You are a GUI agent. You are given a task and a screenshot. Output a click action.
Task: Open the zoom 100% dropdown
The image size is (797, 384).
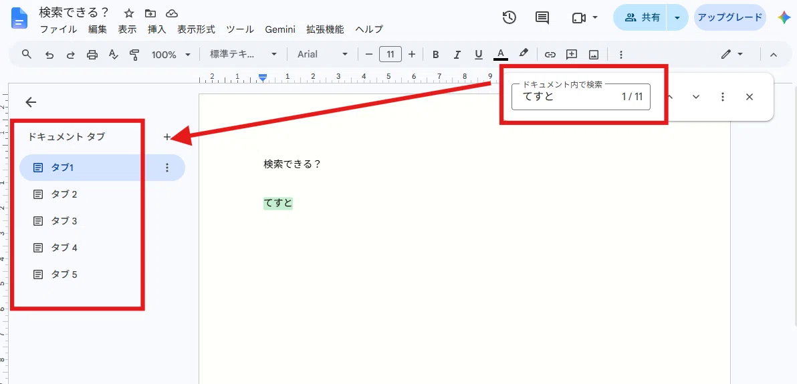point(170,54)
